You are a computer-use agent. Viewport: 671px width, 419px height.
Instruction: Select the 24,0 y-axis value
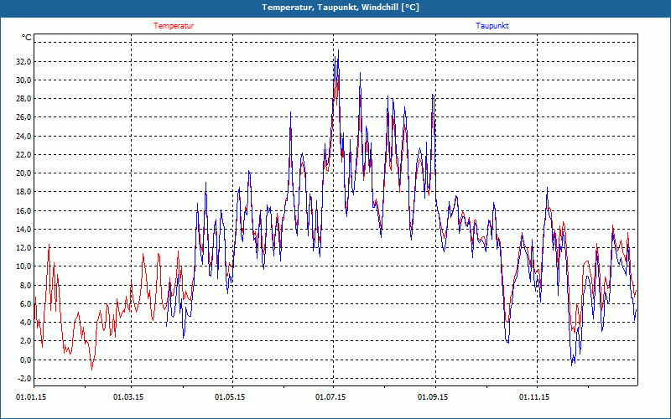[x=23, y=136]
